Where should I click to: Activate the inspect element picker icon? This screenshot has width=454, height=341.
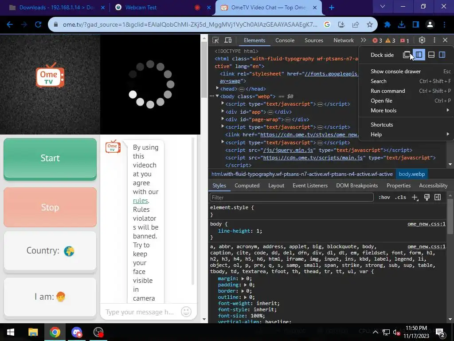(x=215, y=40)
